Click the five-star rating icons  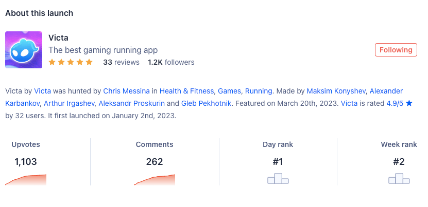(x=71, y=62)
